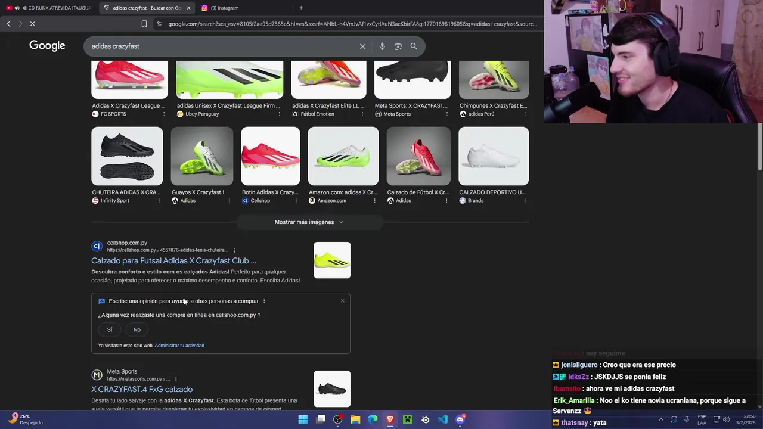
Task: Start voice search with the microphone icon
Action: point(382,46)
